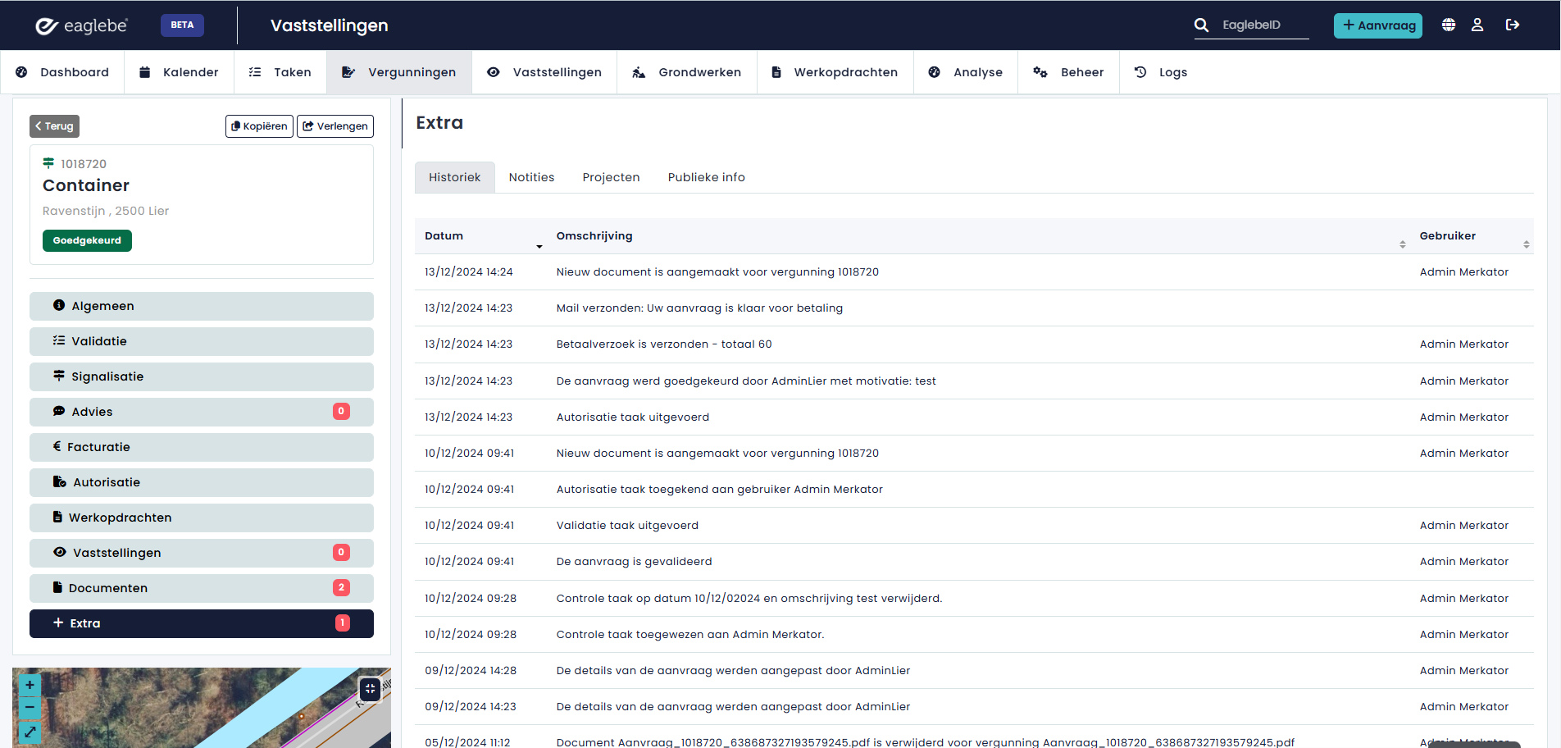
Task: Open the Vergunningen menu
Action: point(399,72)
